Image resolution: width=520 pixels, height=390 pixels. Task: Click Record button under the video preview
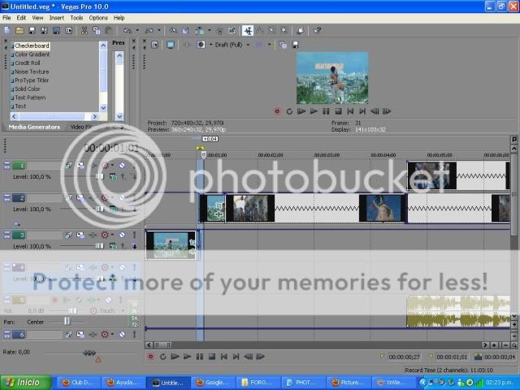click(x=277, y=111)
